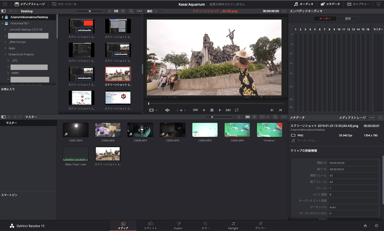Open the Fairlight page
384x231 pixels.
point(233,226)
